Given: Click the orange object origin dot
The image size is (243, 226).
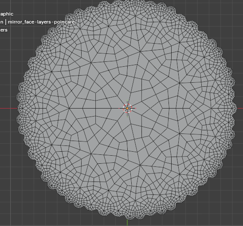Looking at the screenshot, I should (127, 109).
